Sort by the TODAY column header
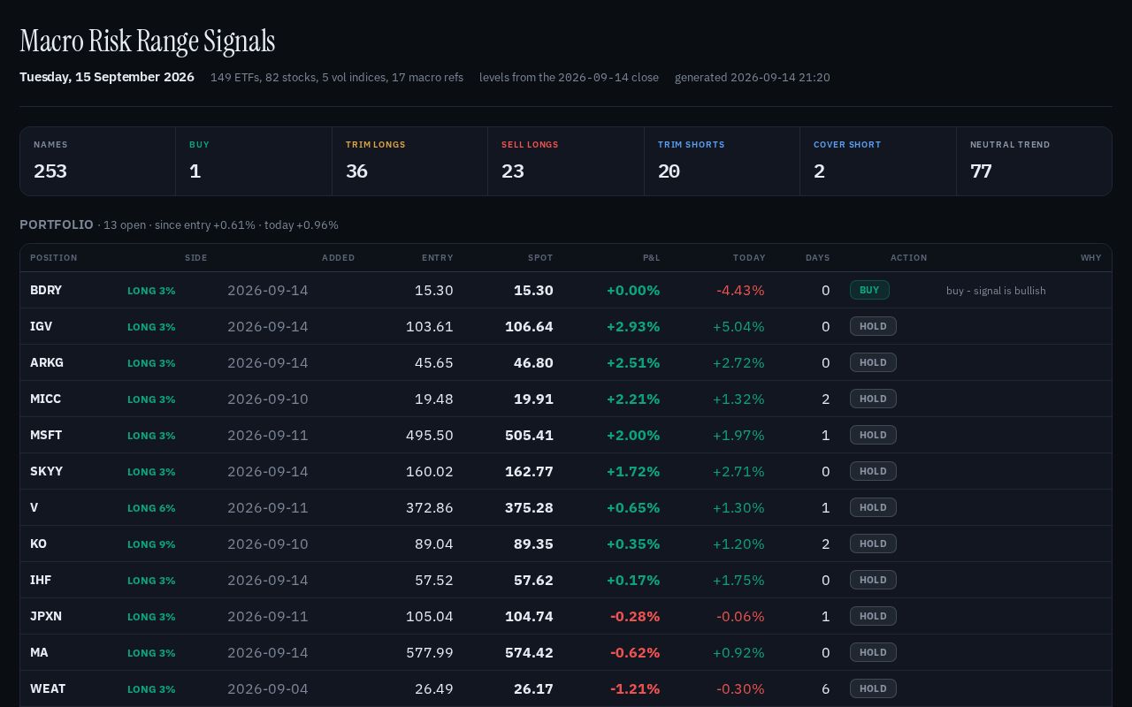 (x=749, y=258)
